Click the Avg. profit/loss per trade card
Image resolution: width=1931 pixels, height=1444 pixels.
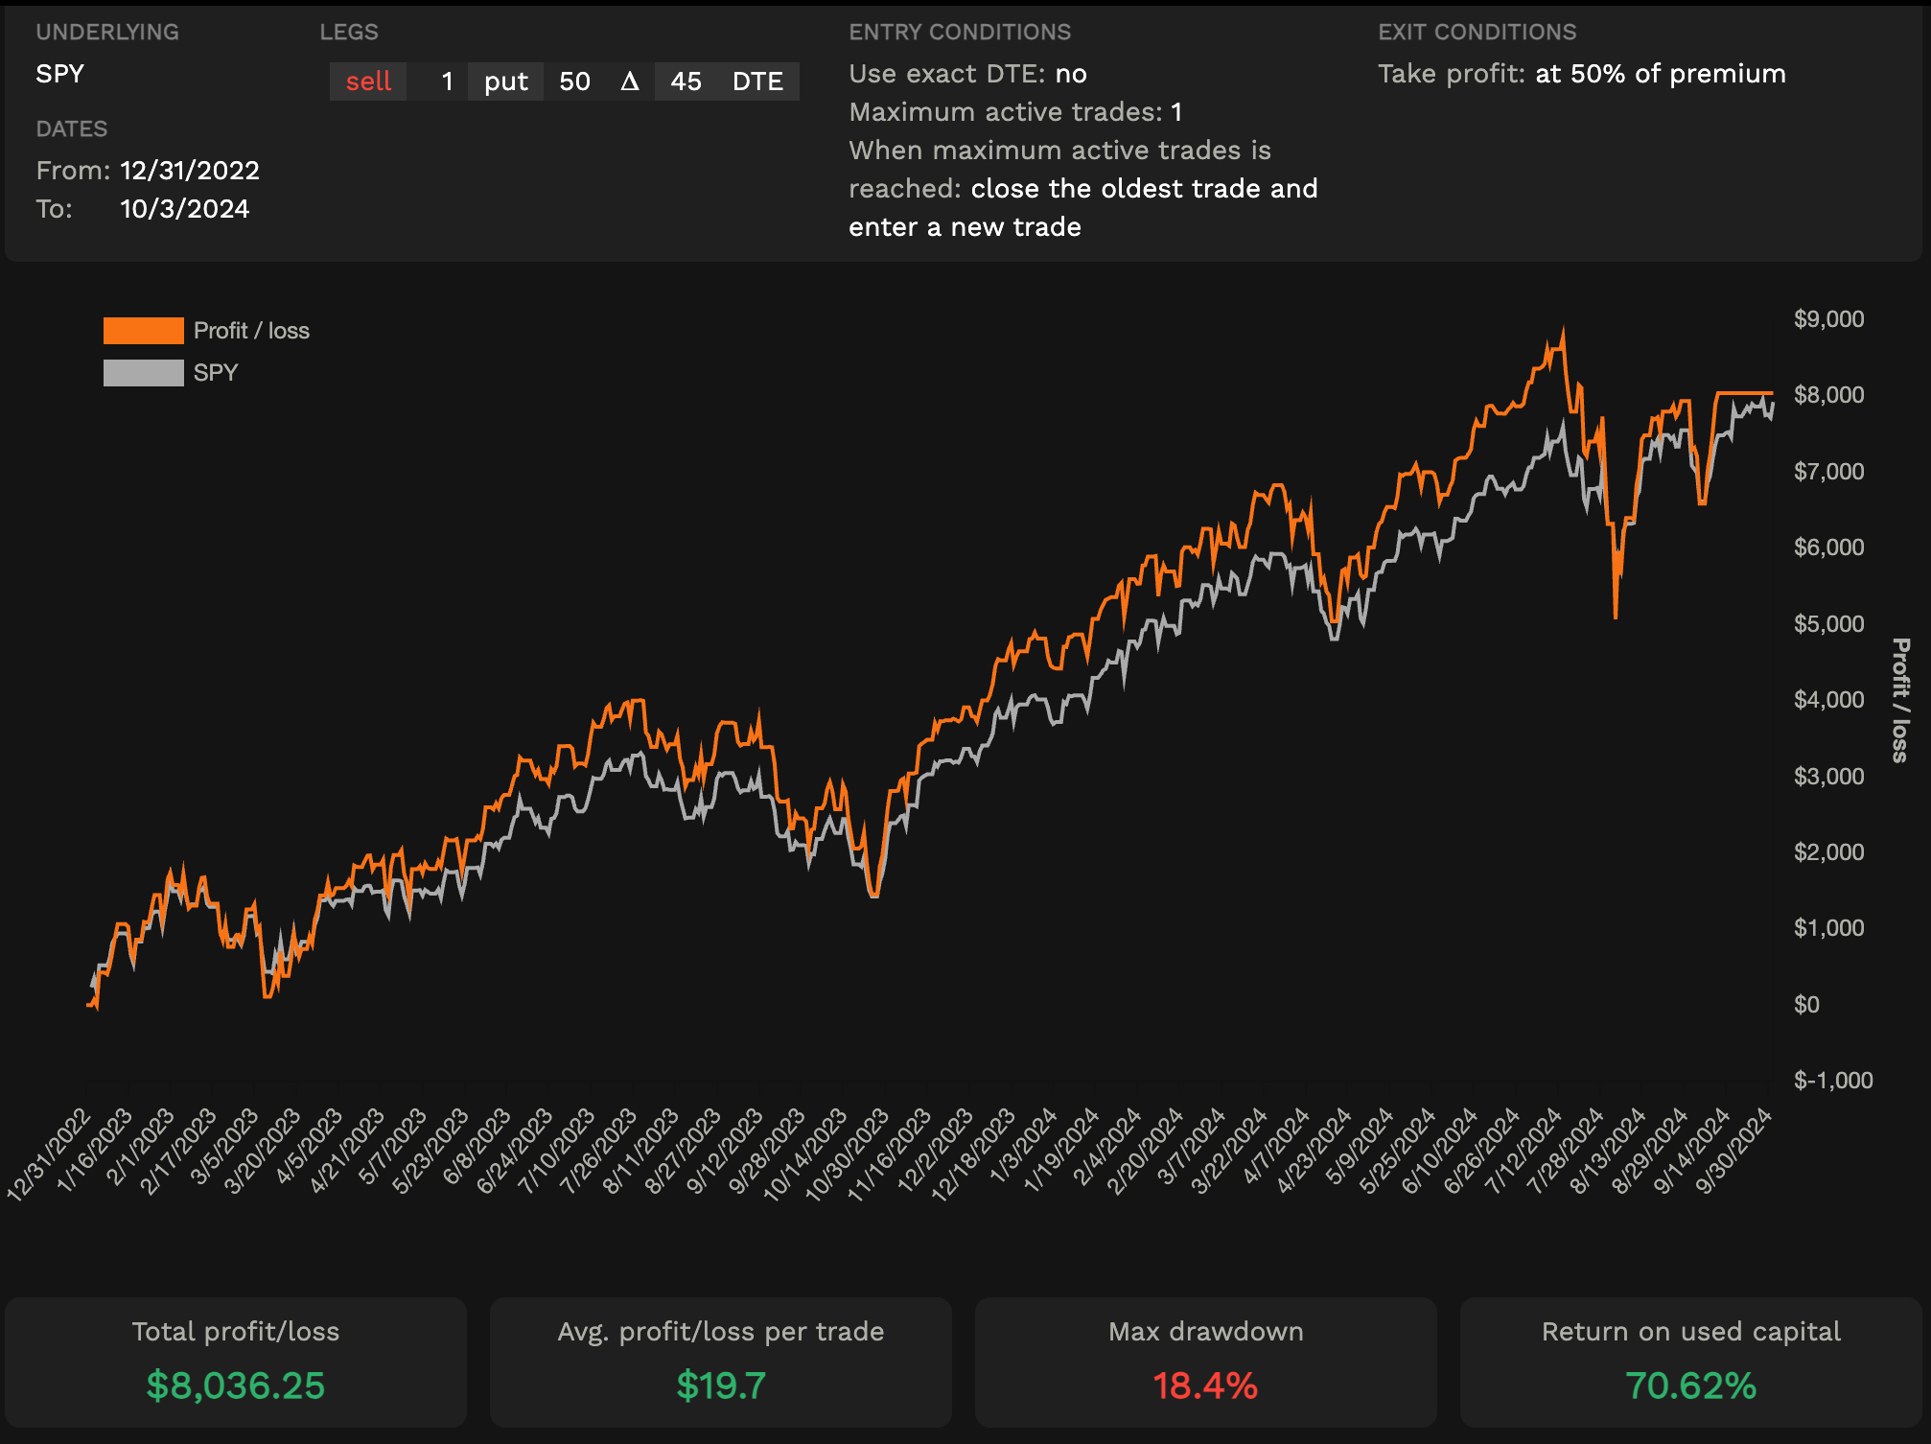(721, 1362)
